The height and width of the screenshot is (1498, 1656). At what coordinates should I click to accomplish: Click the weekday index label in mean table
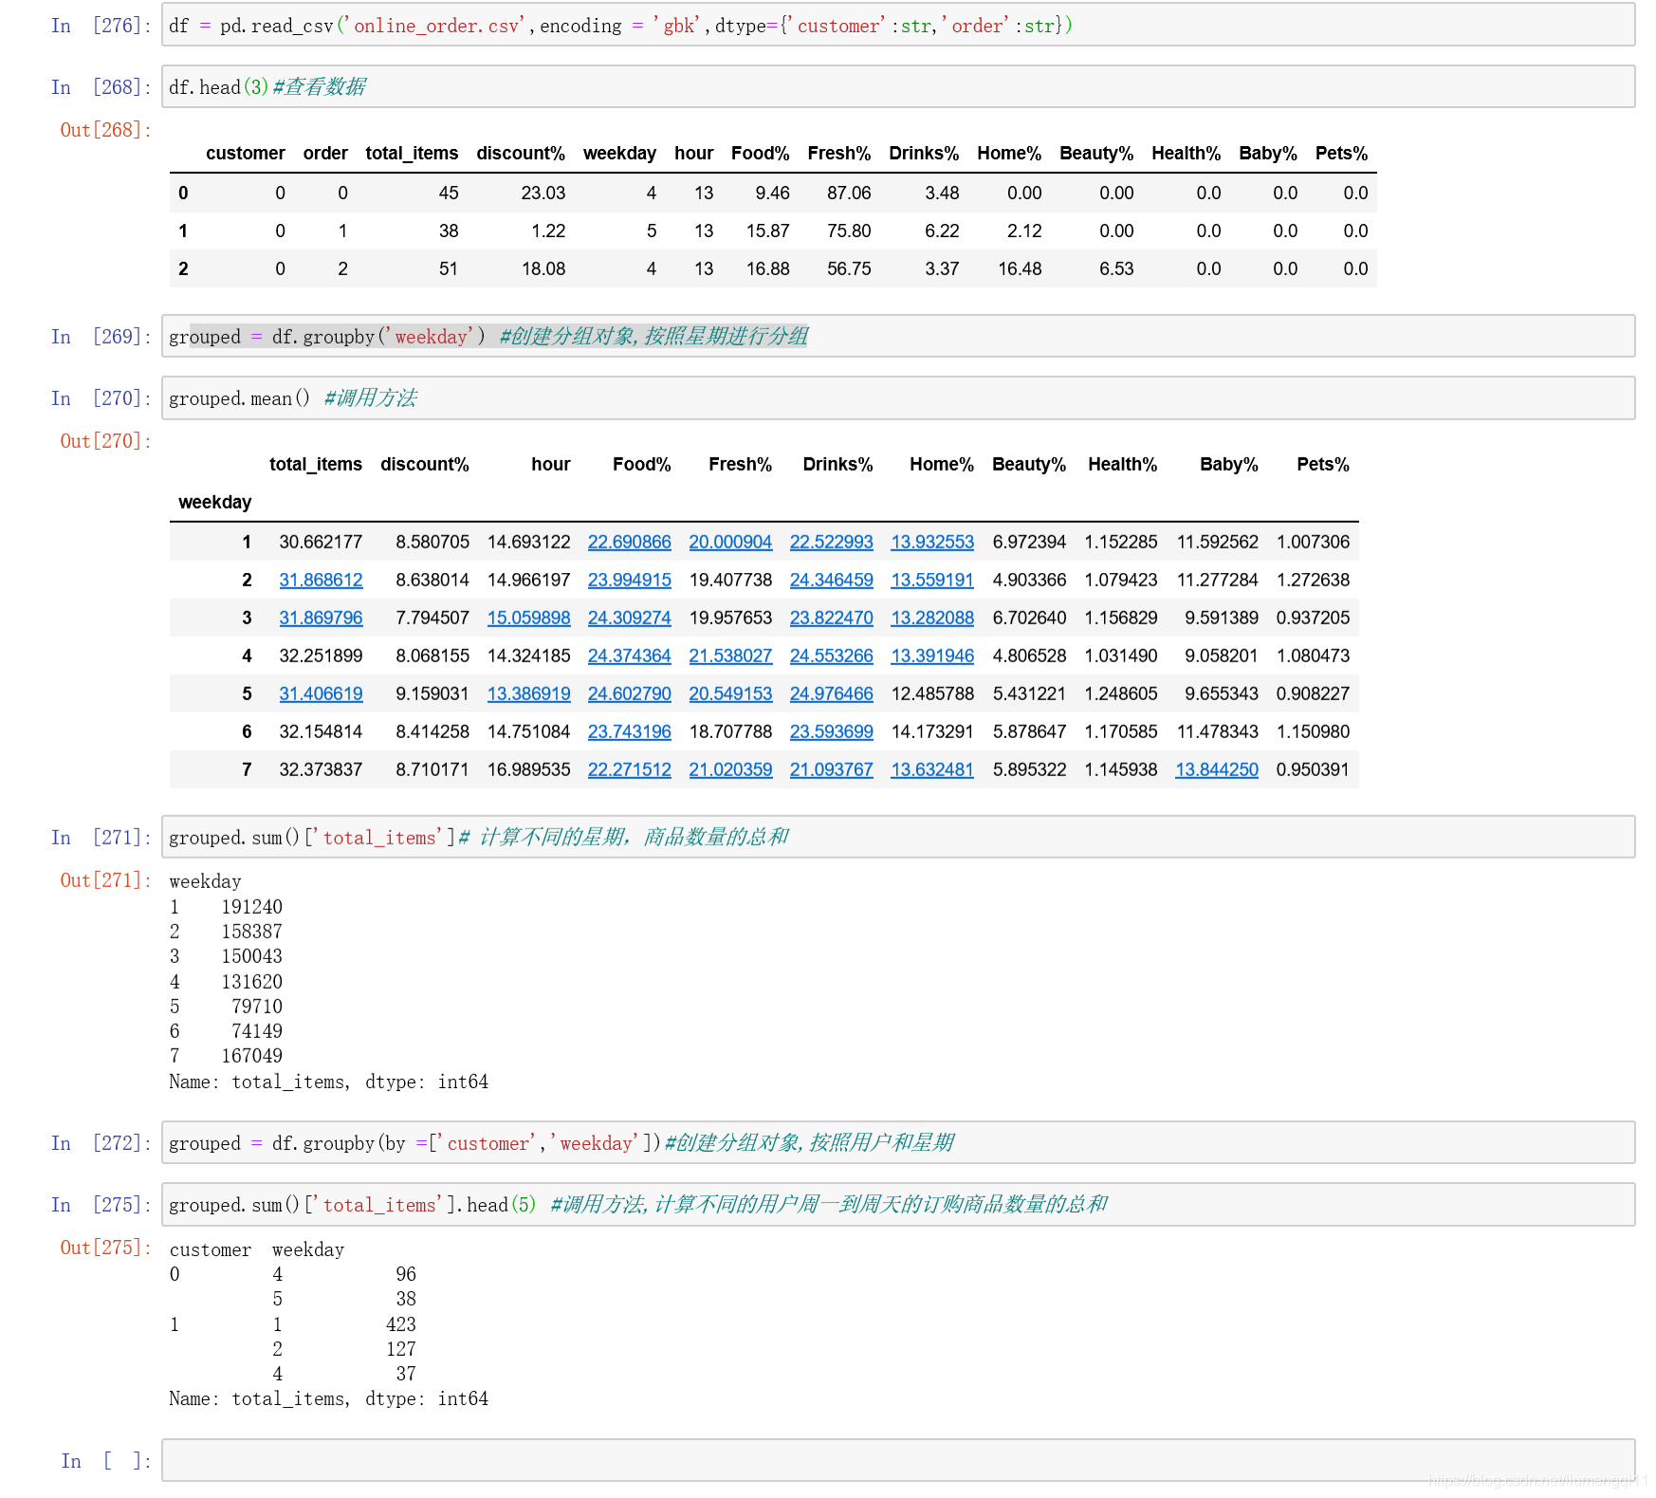(x=215, y=502)
